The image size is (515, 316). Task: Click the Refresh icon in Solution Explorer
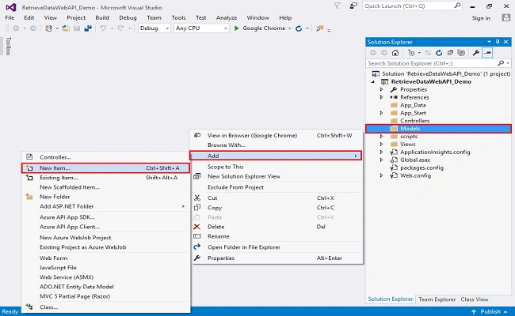point(439,53)
